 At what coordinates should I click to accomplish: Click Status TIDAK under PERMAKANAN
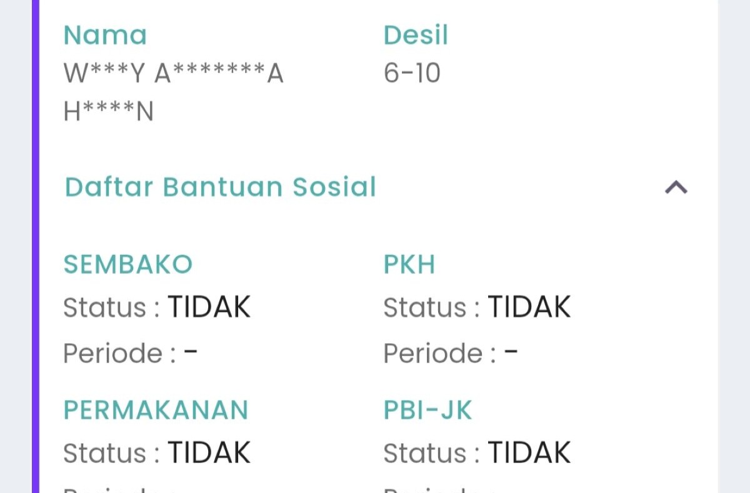click(209, 452)
